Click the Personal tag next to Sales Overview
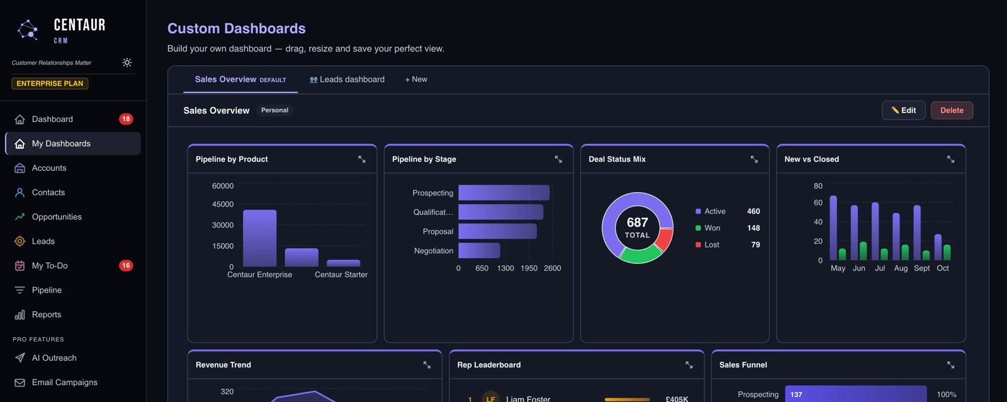Viewport: 1007px width, 402px height. tap(274, 111)
